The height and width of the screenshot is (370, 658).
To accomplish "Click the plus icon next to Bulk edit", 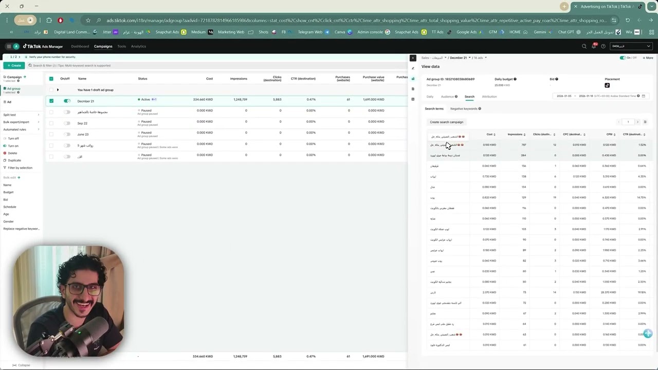I will tap(19, 177).
